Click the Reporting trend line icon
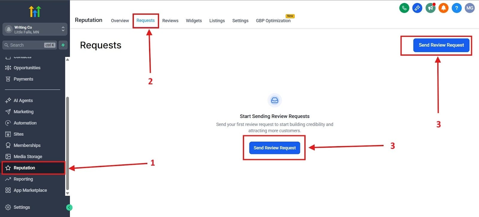The image size is (479, 217). click(8, 179)
